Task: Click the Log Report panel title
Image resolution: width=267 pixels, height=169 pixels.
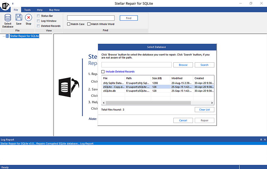Action: [x=8, y=140]
